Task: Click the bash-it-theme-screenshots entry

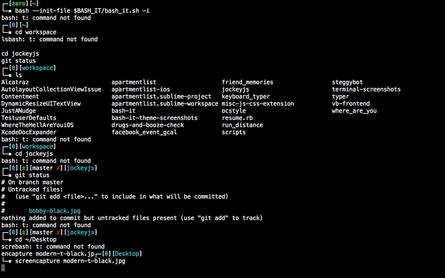Action: 154,118
